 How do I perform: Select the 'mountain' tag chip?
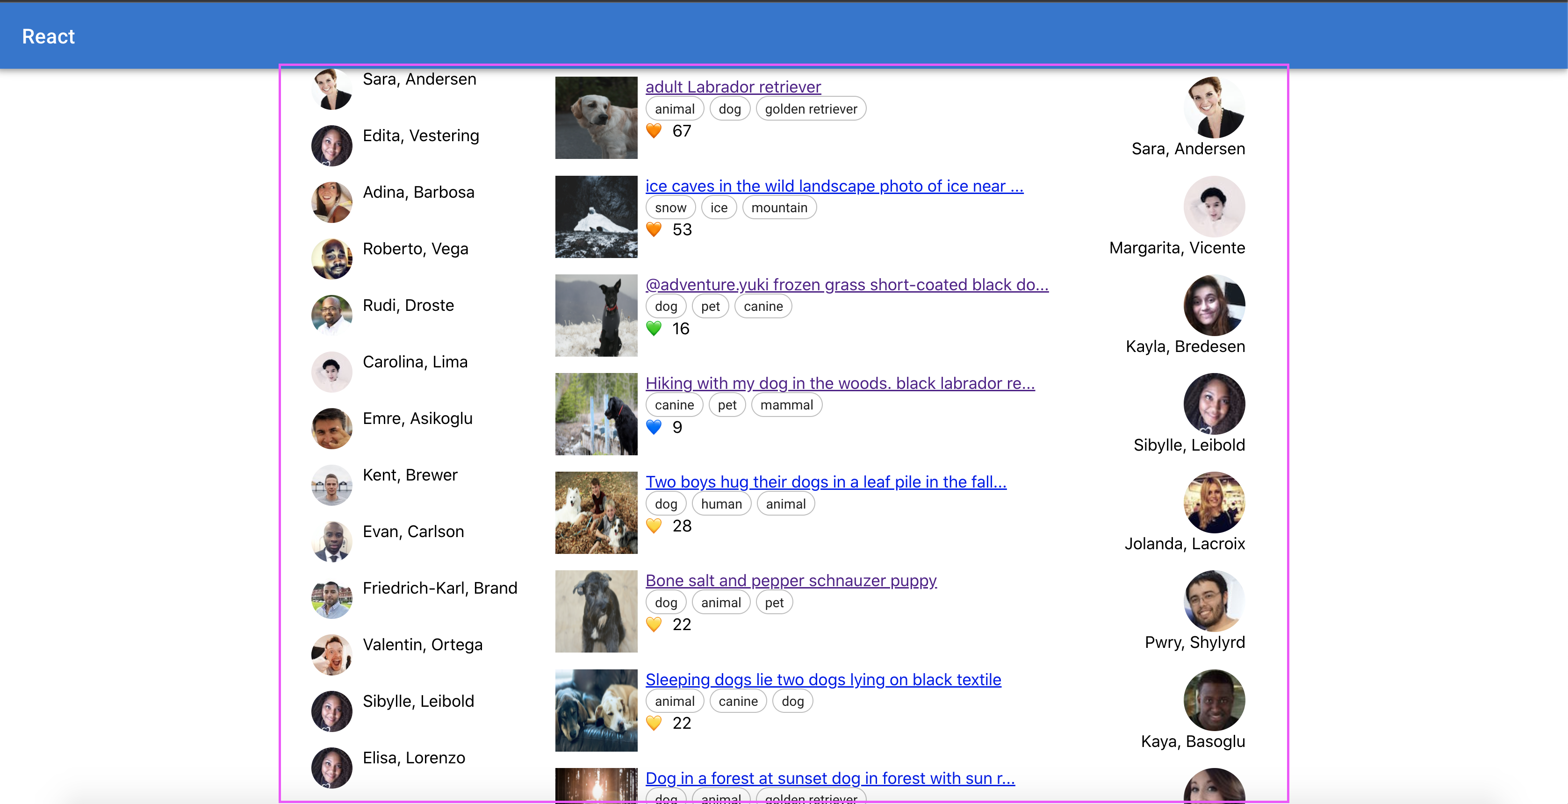click(779, 208)
